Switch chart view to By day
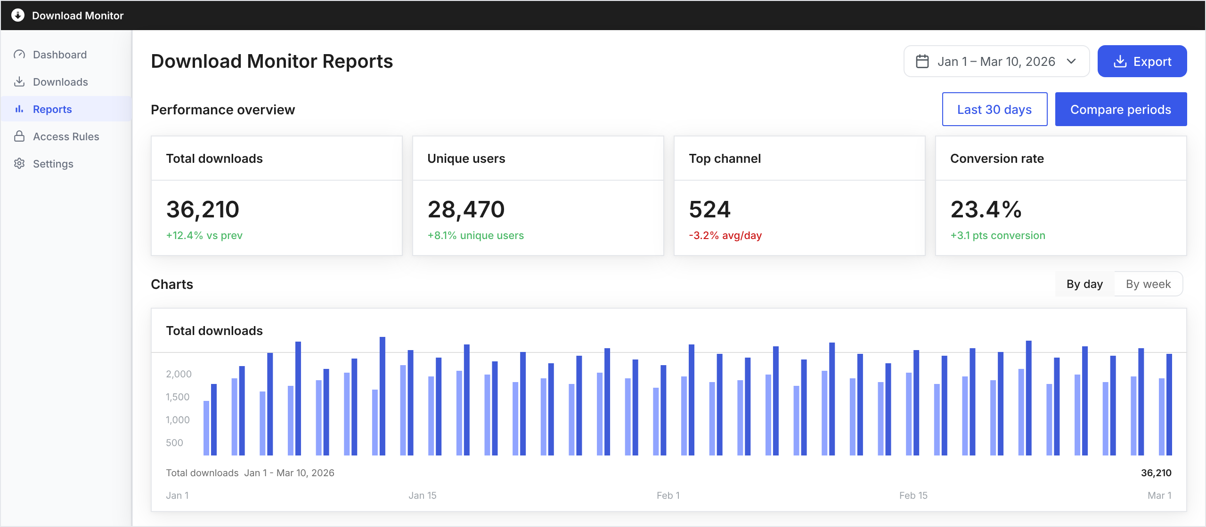Screen dimensions: 1206x527 pyautogui.click(x=1084, y=284)
